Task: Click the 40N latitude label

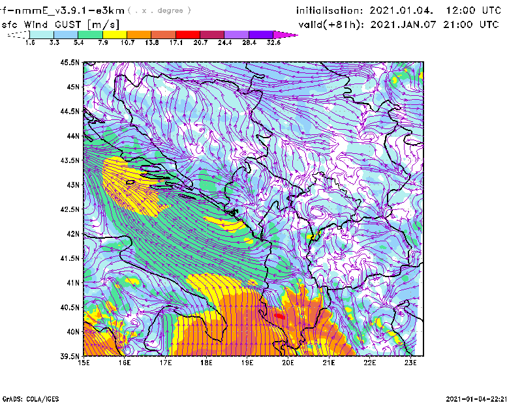Action: pyautogui.click(x=73, y=331)
